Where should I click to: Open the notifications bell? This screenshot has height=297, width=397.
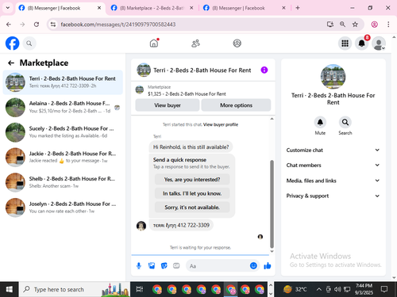tap(362, 44)
